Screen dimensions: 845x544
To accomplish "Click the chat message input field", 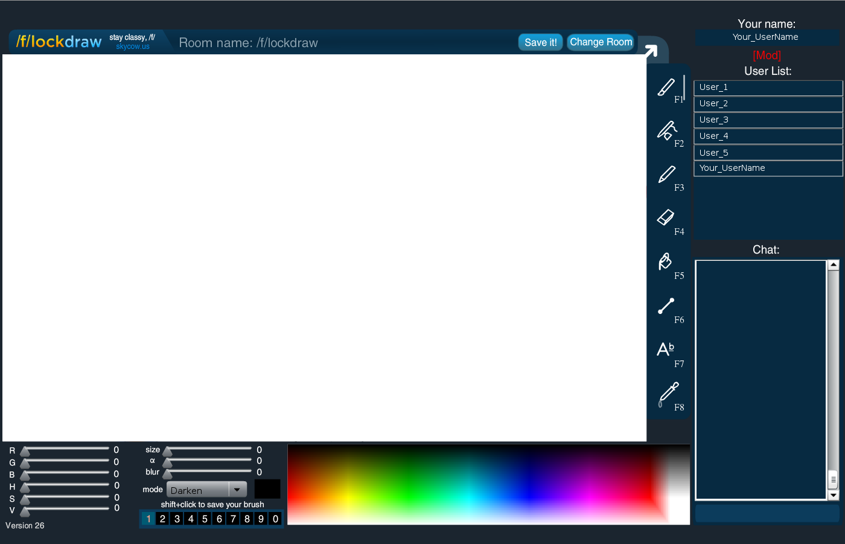I will point(767,513).
